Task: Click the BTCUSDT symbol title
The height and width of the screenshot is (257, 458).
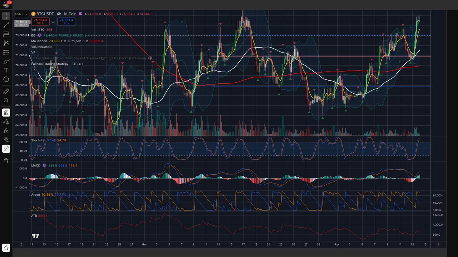Action: click(x=47, y=14)
